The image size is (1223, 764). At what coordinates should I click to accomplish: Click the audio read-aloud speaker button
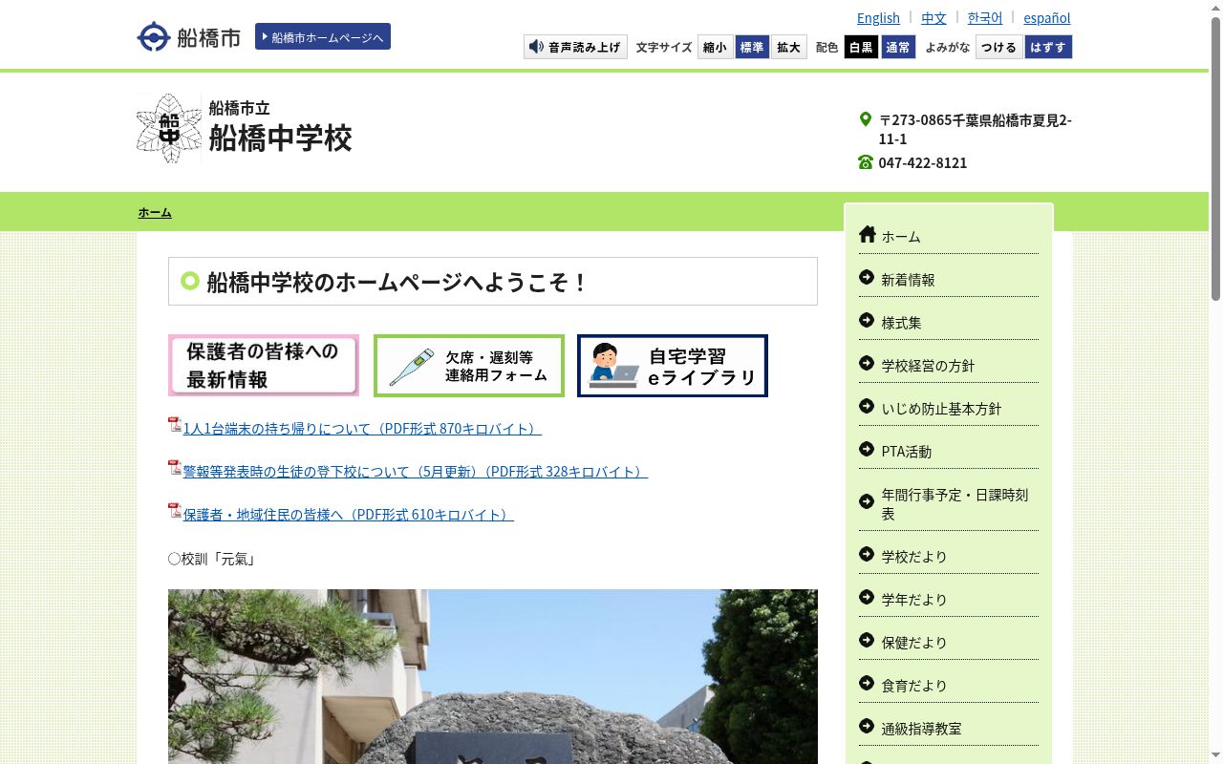[575, 47]
